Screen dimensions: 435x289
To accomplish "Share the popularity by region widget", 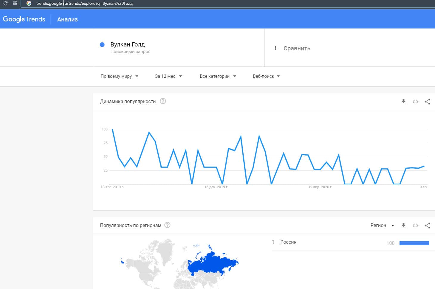I will click(427, 226).
